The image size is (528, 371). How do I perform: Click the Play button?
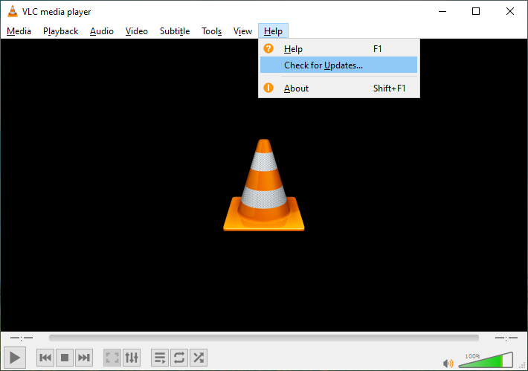click(15, 358)
